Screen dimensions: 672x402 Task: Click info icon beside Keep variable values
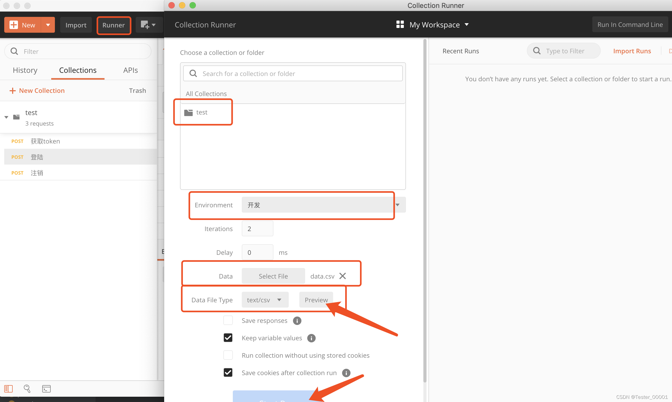tap(311, 338)
